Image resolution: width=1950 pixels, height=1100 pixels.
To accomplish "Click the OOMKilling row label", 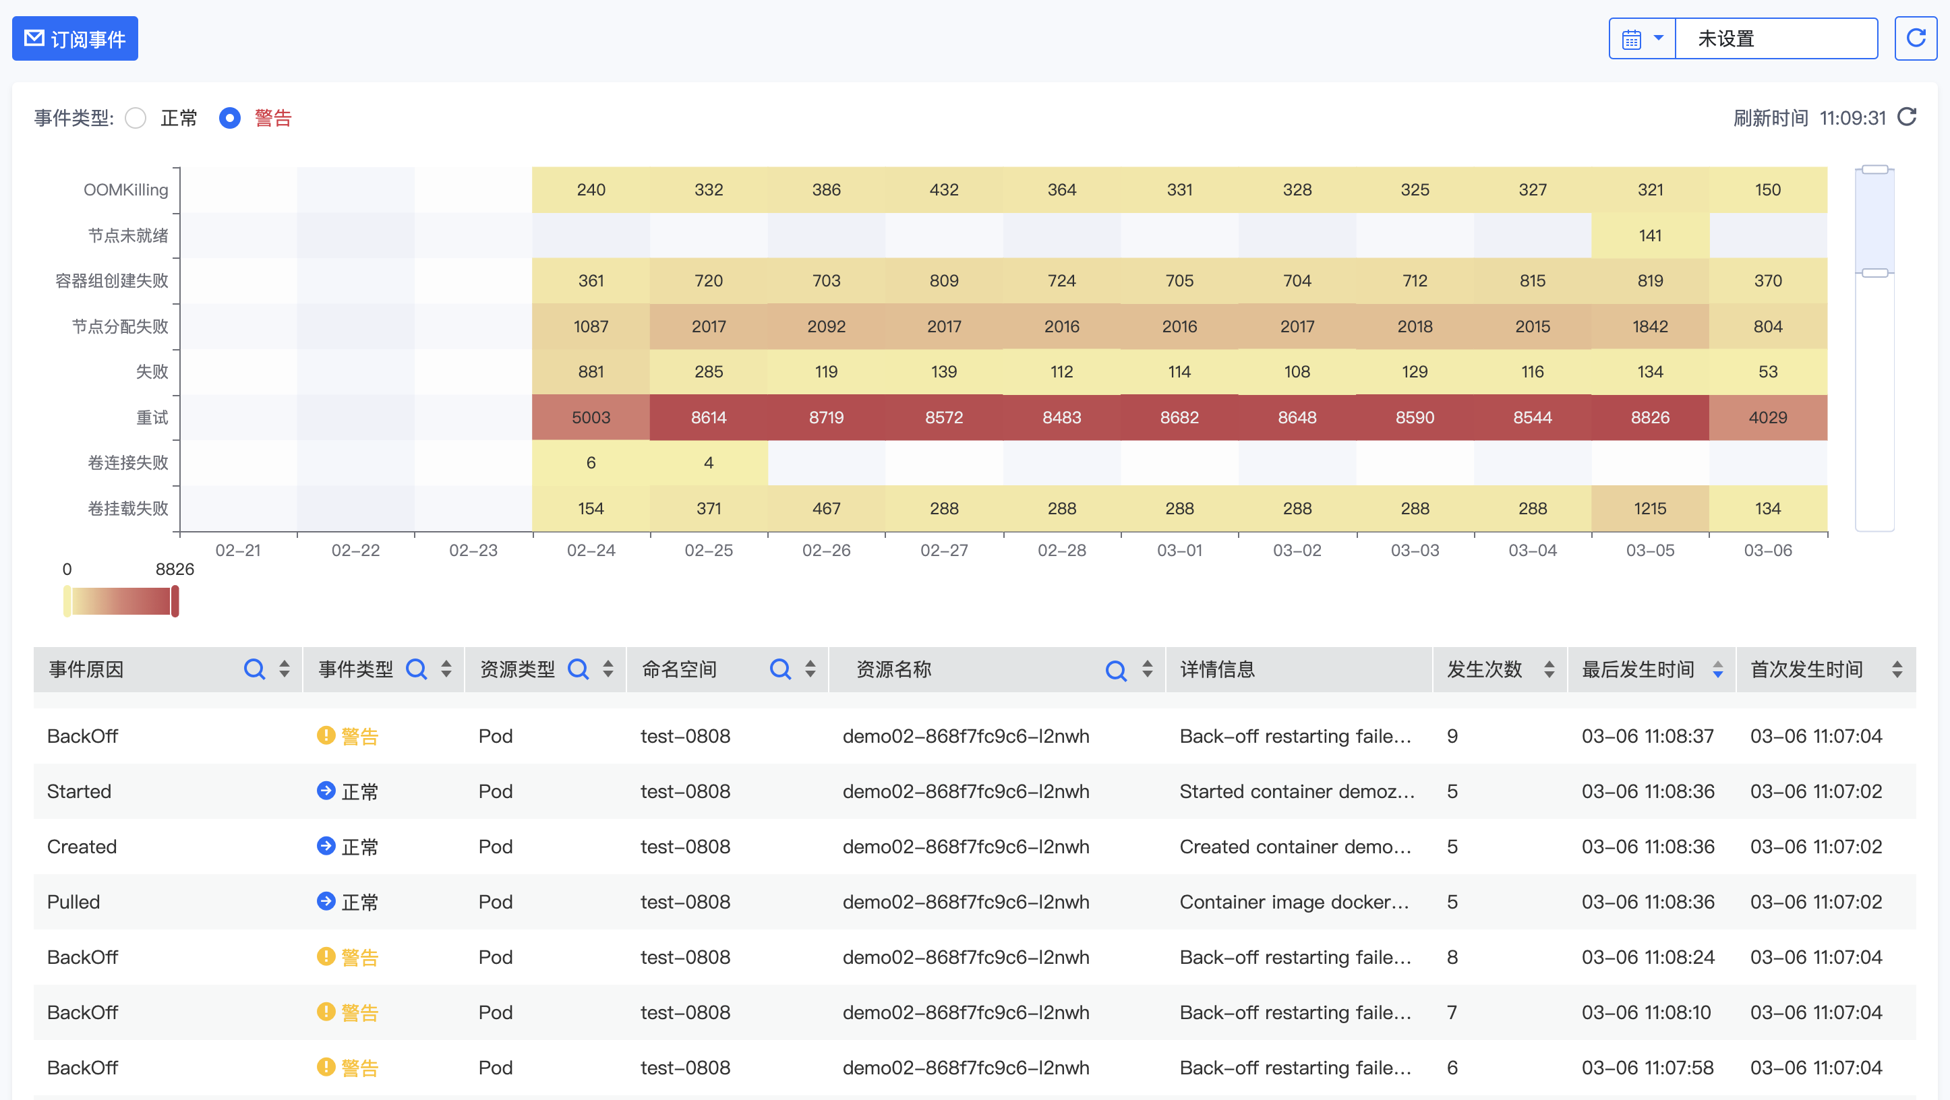I will pos(125,190).
